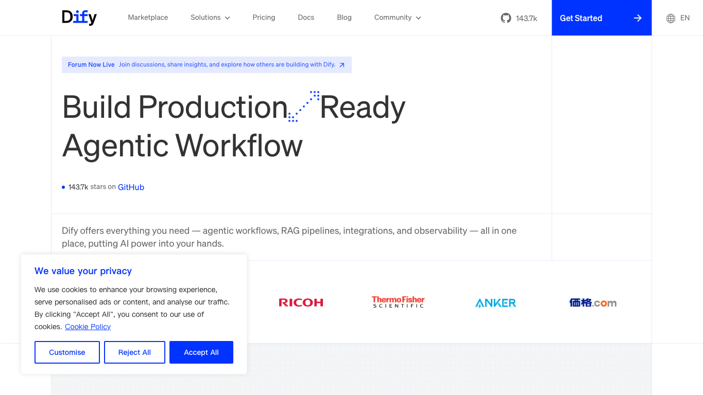The width and height of the screenshot is (703, 395).
Task: Expand the Solutions dropdown chevron
Action: tap(227, 18)
